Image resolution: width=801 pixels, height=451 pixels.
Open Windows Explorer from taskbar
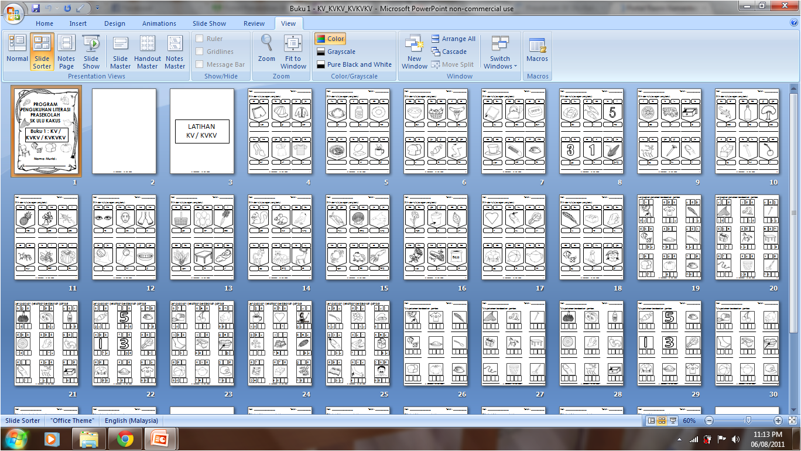pos(88,438)
